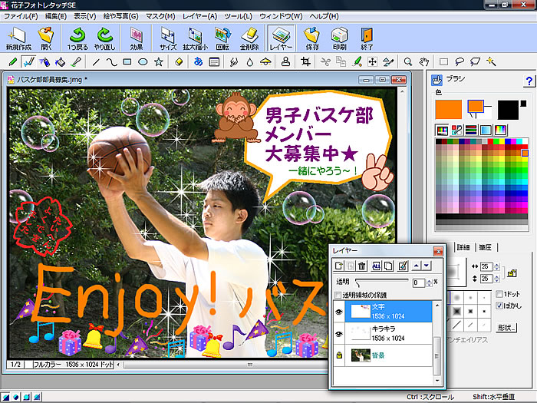
Task: Click the 印刷 print toolbar icon
Action: [339, 38]
